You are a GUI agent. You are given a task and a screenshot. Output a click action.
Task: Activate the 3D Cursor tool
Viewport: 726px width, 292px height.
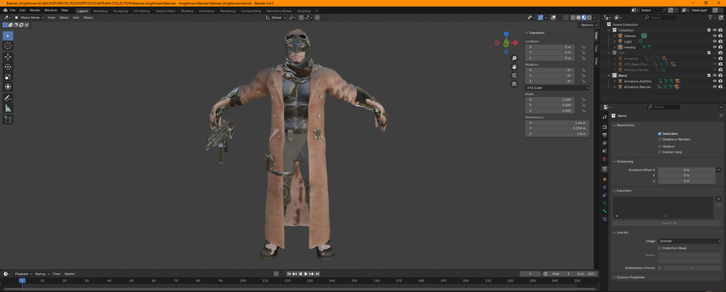pyautogui.click(x=8, y=45)
